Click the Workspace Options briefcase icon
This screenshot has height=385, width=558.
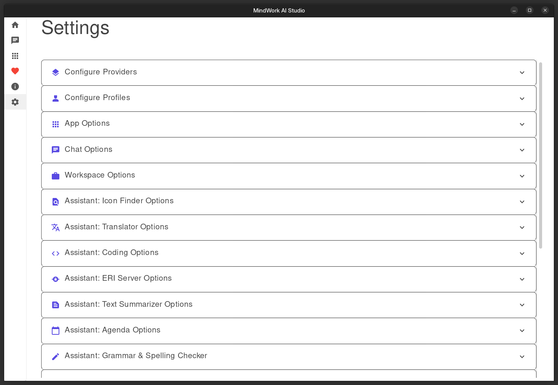click(x=56, y=176)
